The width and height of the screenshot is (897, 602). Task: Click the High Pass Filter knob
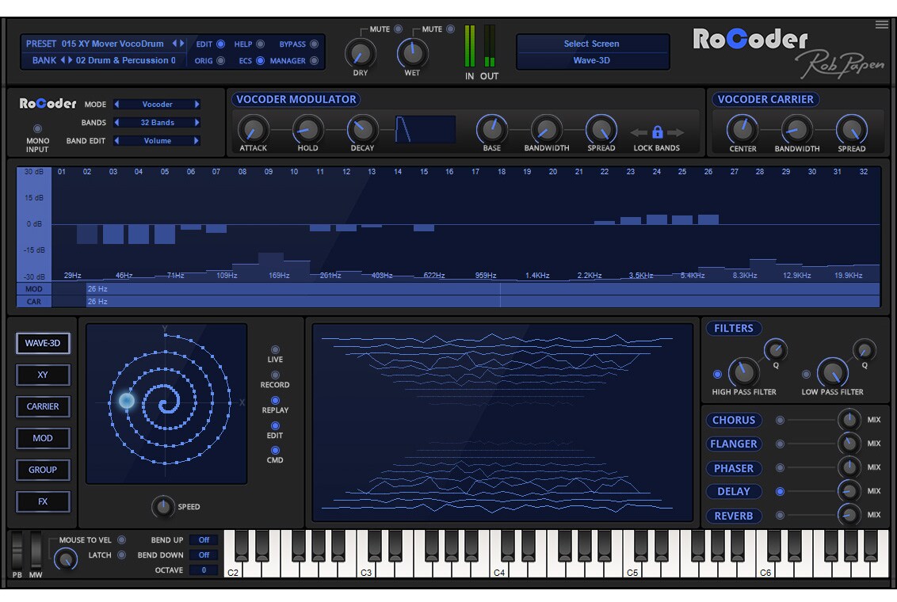pos(743,372)
